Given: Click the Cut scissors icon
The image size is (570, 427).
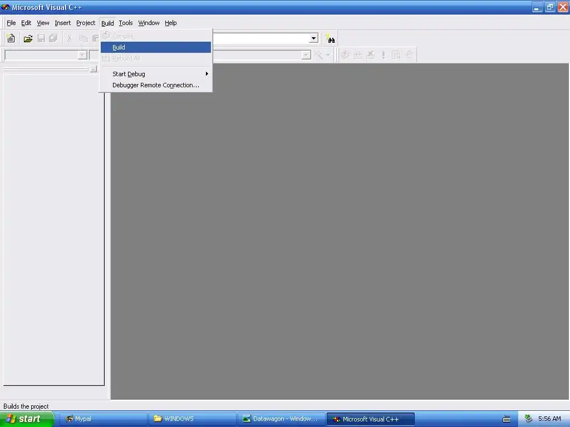Looking at the screenshot, I should (x=70, y=38).
